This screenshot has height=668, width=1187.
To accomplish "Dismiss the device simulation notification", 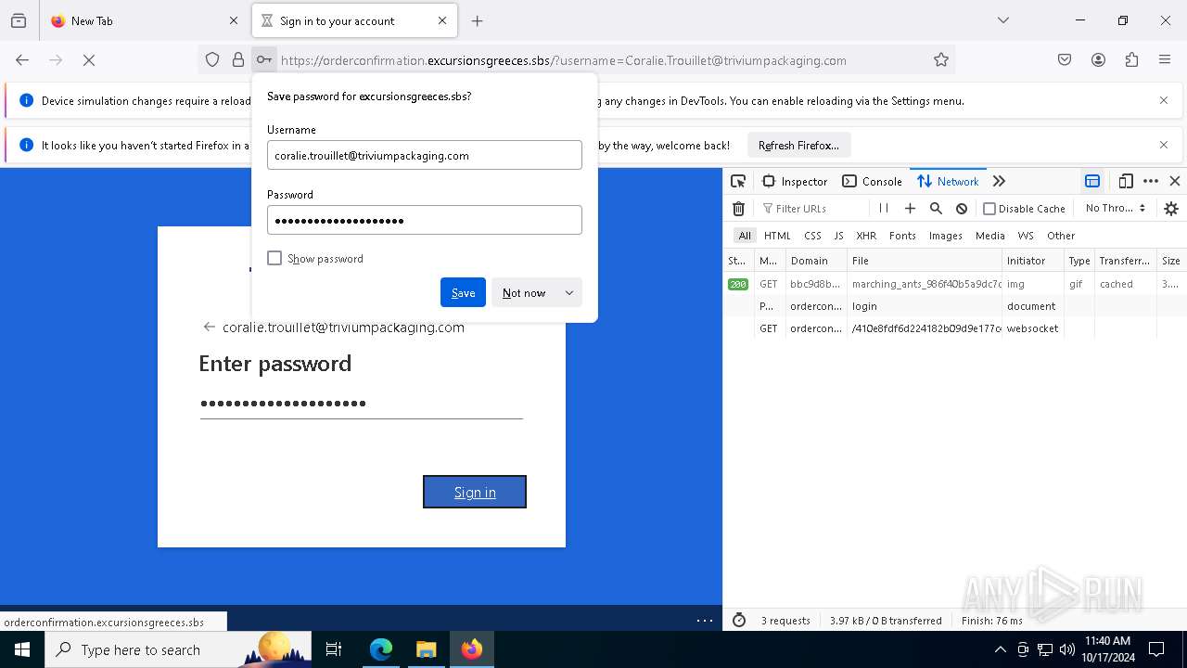I will [1164, 100].
